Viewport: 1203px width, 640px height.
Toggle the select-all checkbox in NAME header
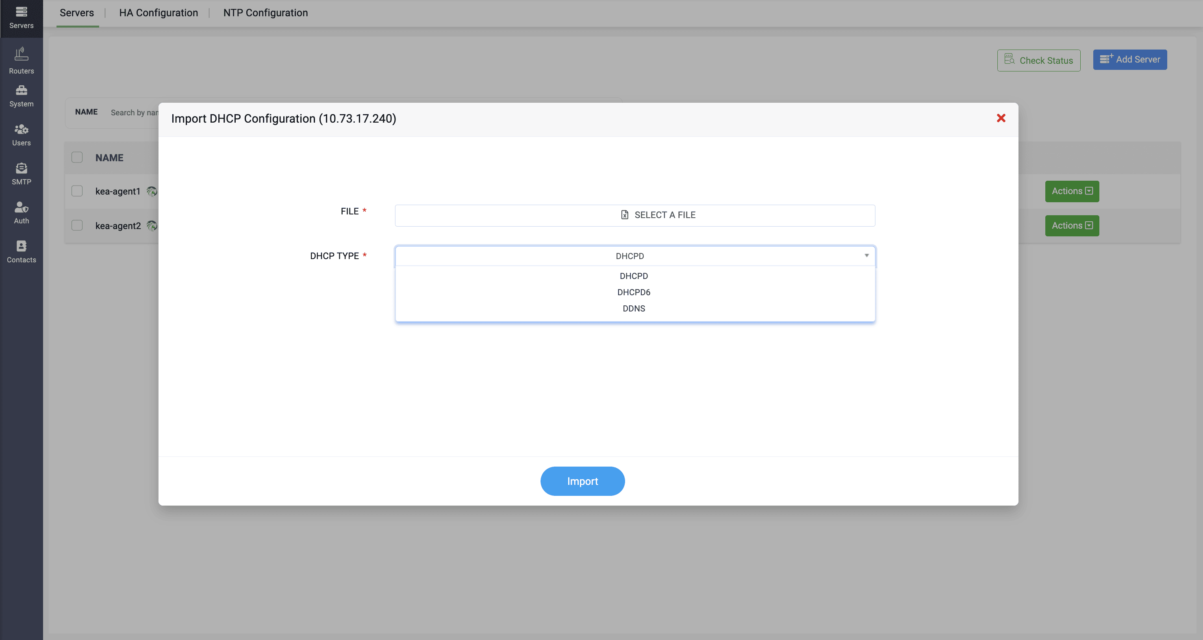[x=77, y=157]
